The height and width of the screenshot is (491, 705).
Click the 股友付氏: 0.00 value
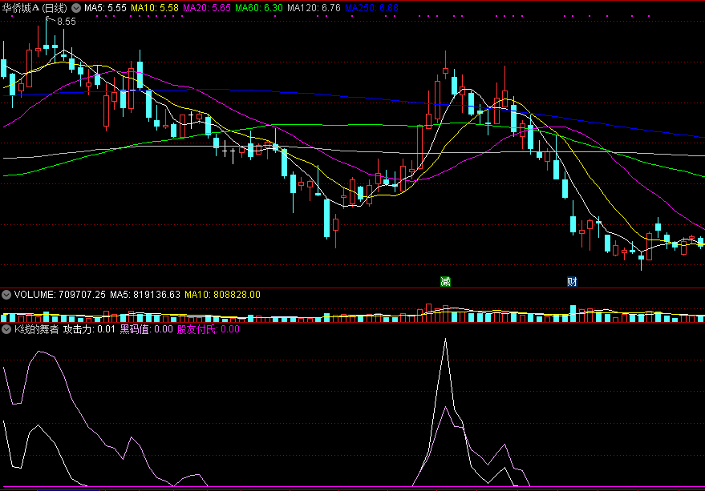(x=209, y=329)
